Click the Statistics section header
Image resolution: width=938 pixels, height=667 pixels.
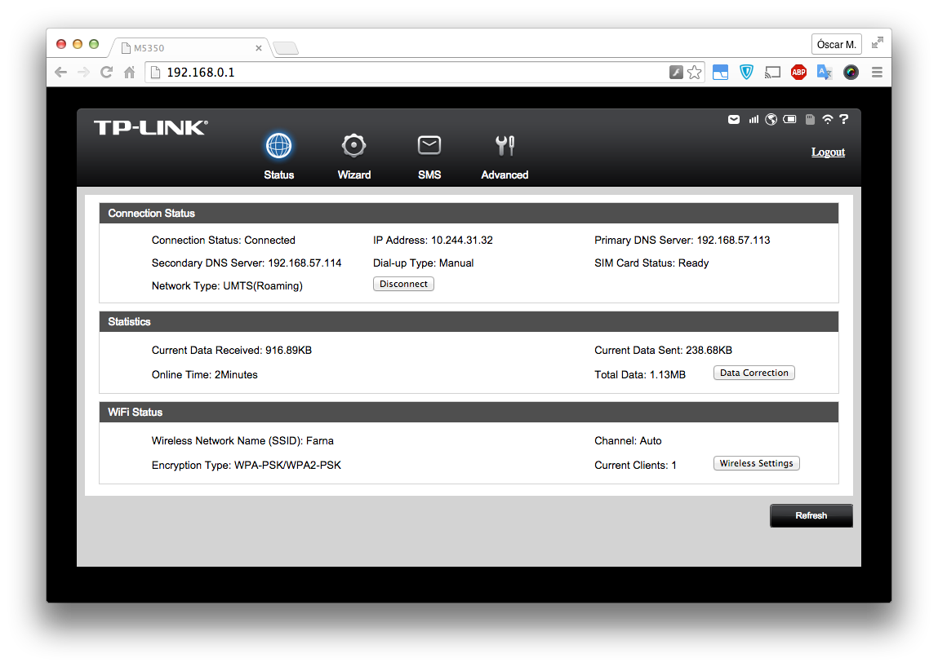coord(469,321)
